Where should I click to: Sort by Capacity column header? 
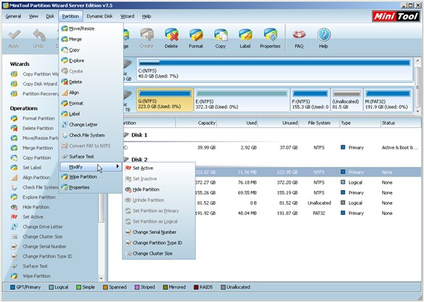pos(196,123)
